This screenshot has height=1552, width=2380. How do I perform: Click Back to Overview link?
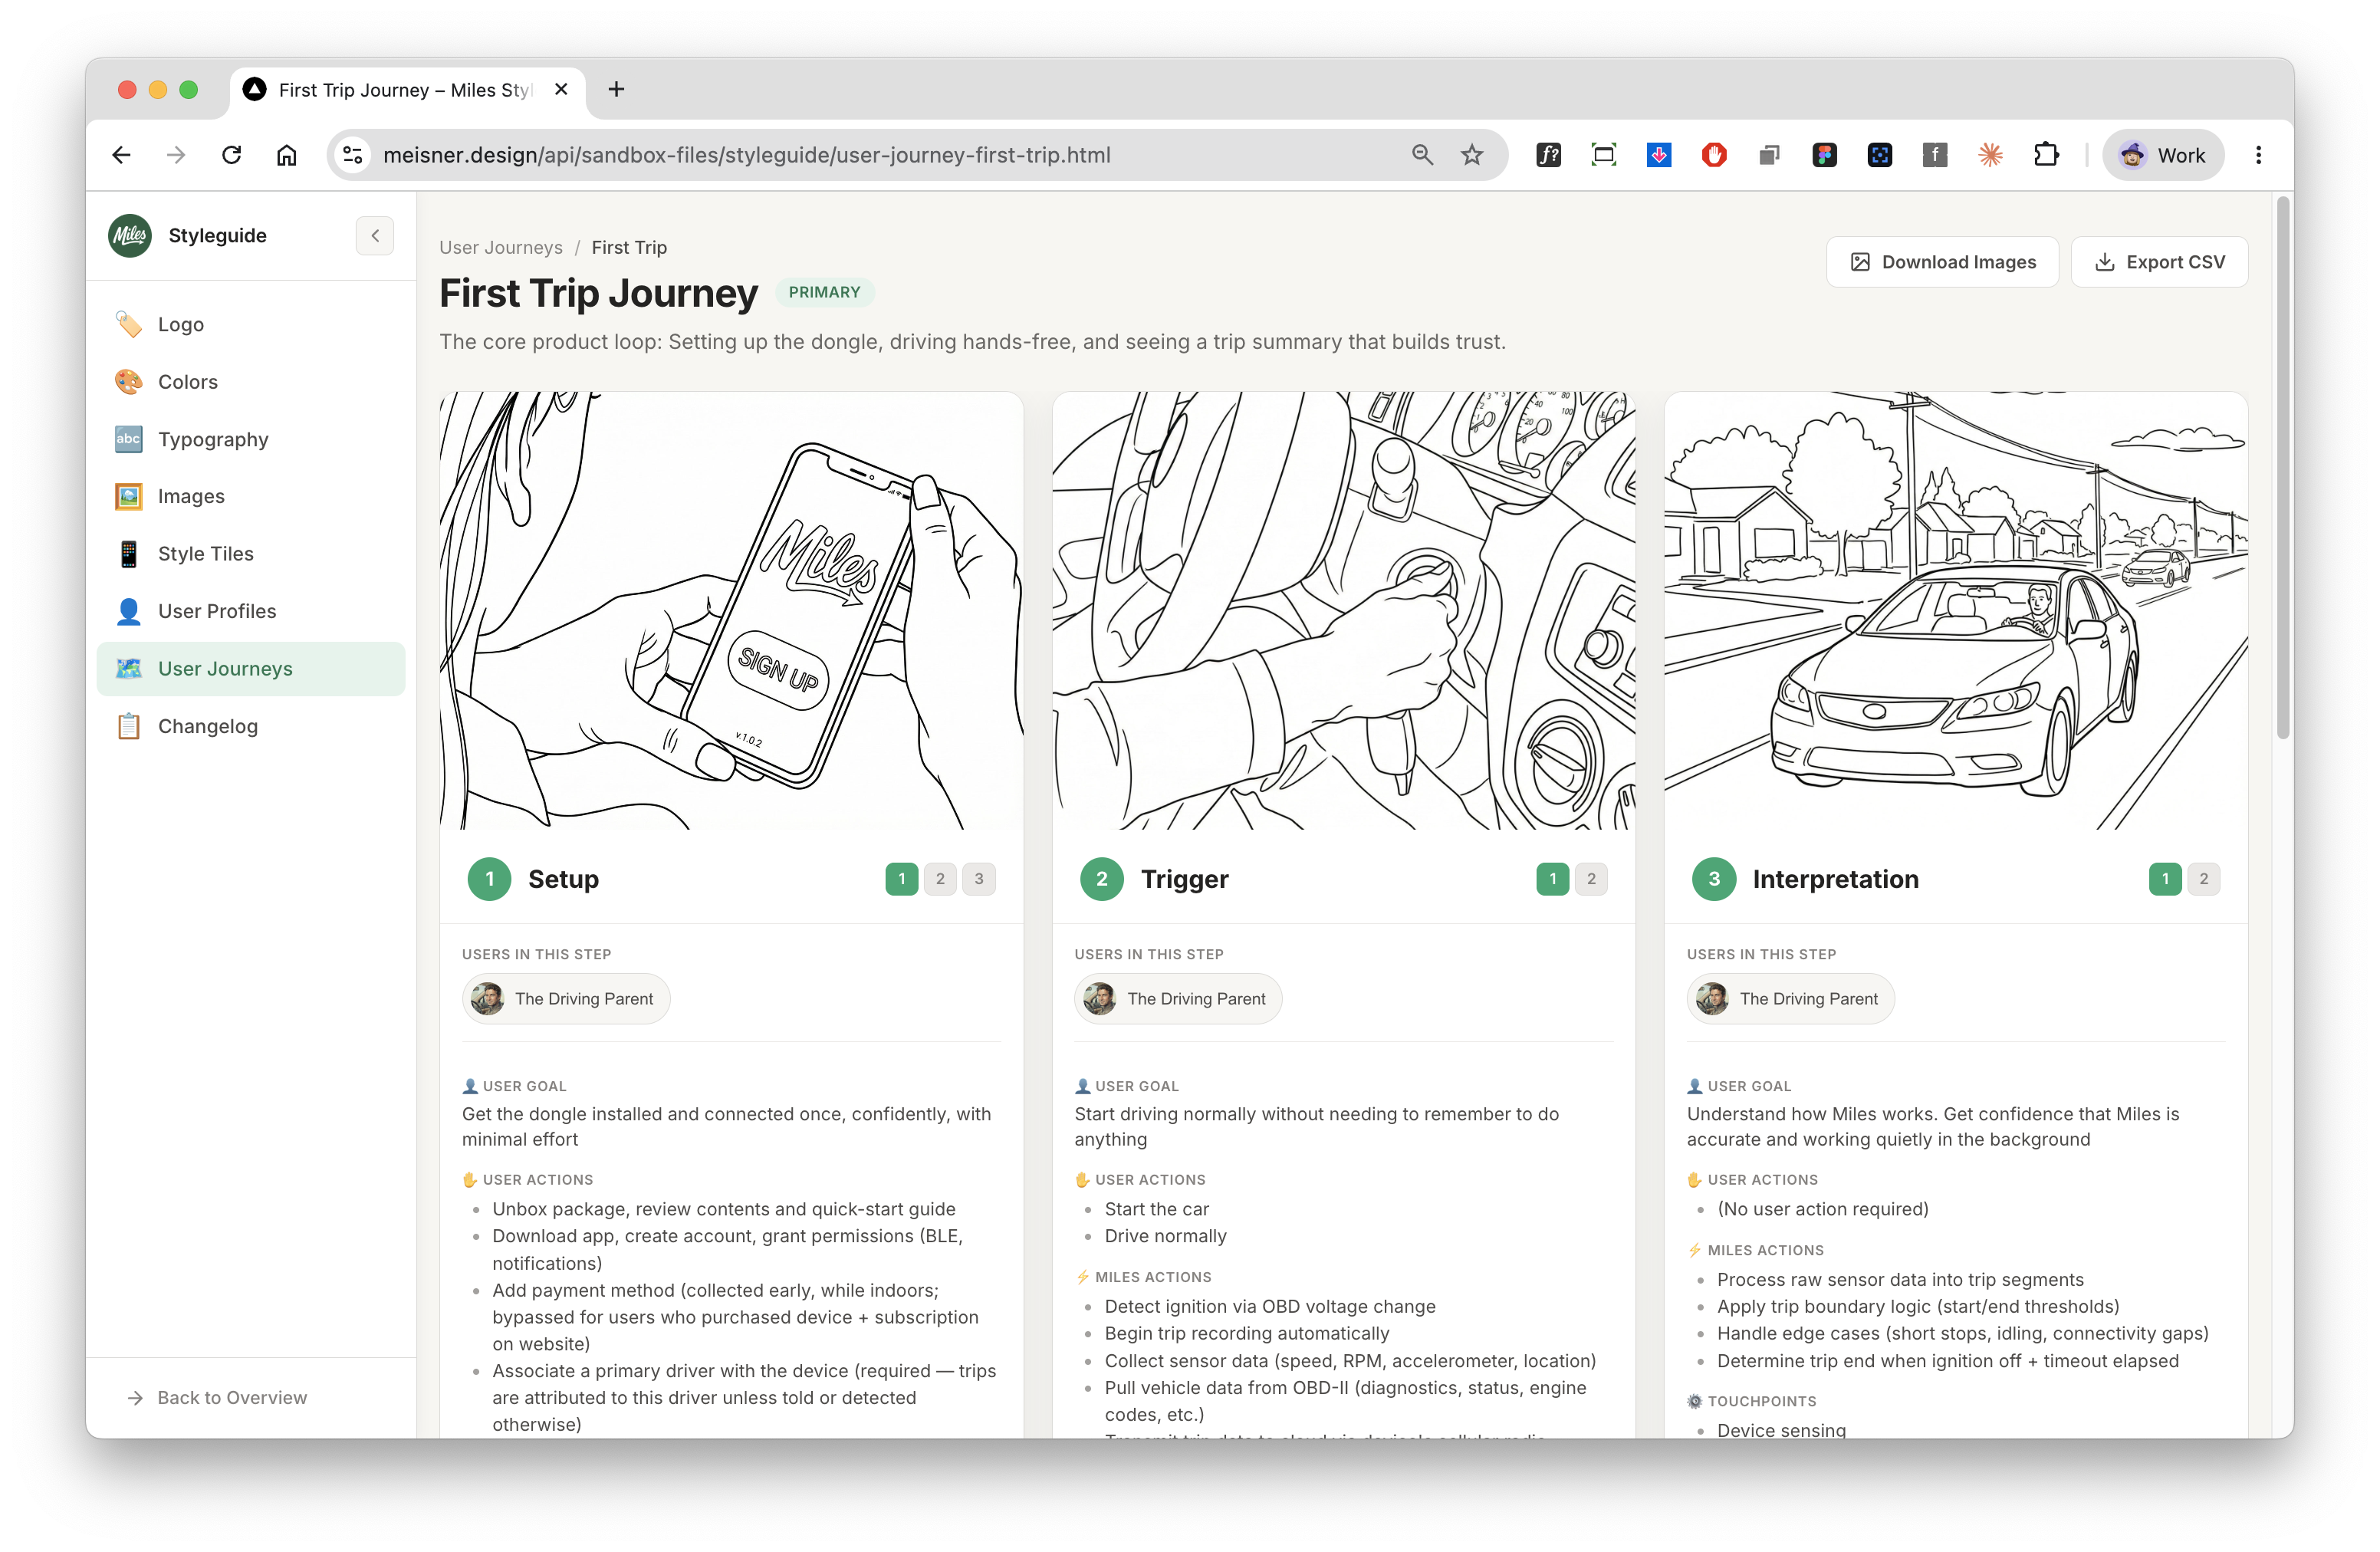coord(218,1397)
